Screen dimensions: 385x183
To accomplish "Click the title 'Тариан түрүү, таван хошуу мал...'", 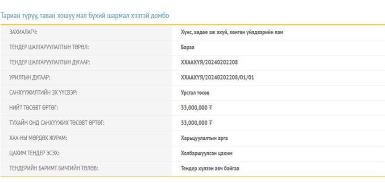I will [85, 16].
